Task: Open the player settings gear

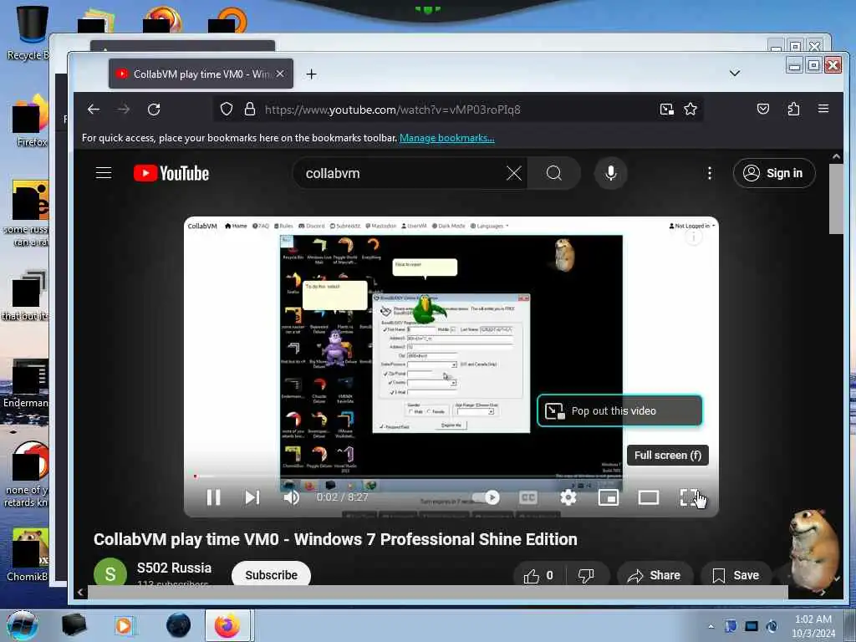Action: coord(568,497)
